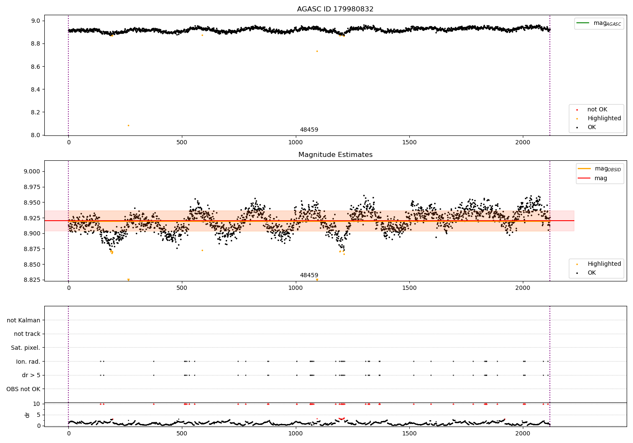Image resolution: width=633 pixels, height=443 pixels.
Task: Click the 'not OK' legend entry
Action: pos(597,110)
